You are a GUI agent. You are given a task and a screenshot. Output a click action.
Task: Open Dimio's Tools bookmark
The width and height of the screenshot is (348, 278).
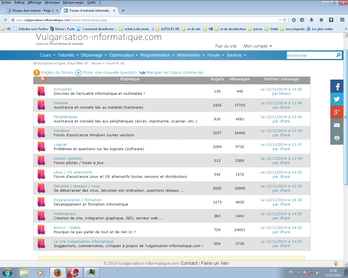pyautogui.click(x=62, y=29)
